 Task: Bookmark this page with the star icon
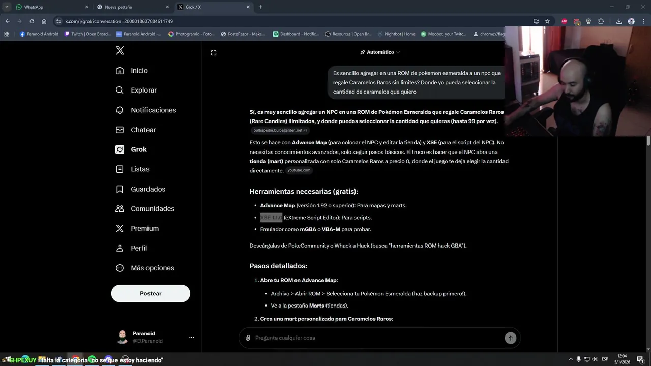[547, 21]
